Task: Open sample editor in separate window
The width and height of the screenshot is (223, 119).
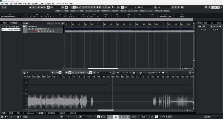Action: click(190, 73)
